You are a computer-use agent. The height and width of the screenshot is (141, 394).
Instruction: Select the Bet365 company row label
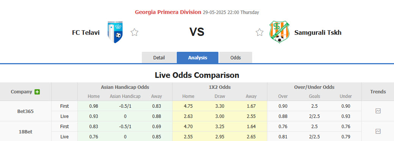pyautogui.click(x=25, y=111)
